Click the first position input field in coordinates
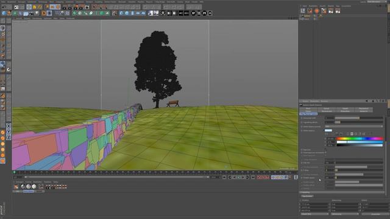The width and height of the screenshot is (390, 219). point(314,204)
